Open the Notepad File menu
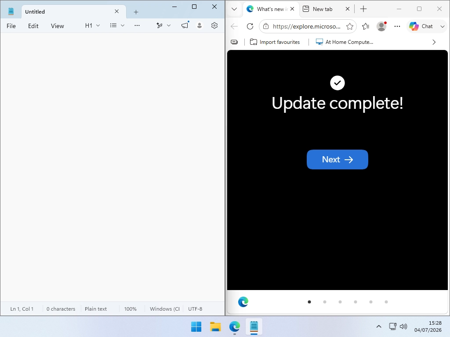 [x=11, y=26]
